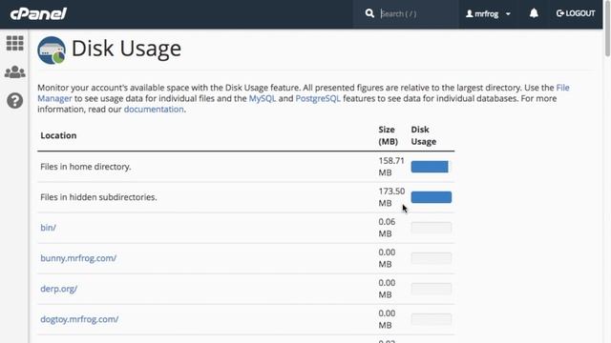Click the Disk Usage column header
This screenshot has height=343, width=611.
pyautogui.click(x=424, y=135)
